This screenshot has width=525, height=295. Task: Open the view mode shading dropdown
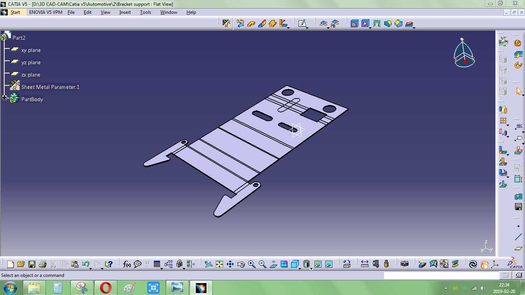click(x=311, y=268)
